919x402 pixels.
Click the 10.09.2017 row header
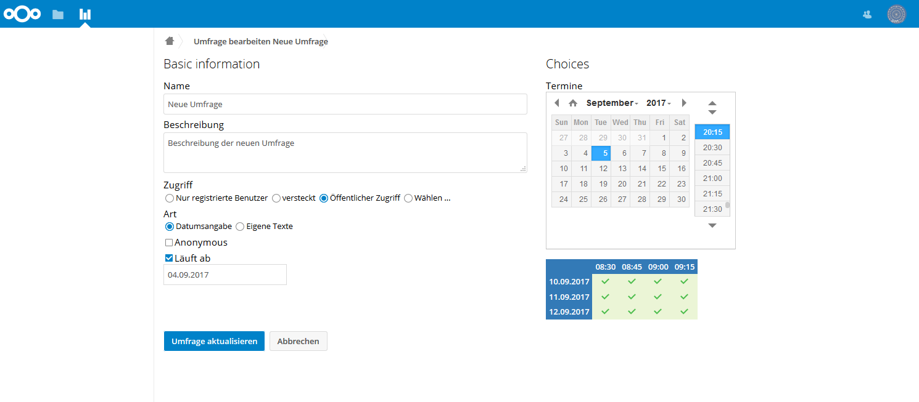[569, 281]
